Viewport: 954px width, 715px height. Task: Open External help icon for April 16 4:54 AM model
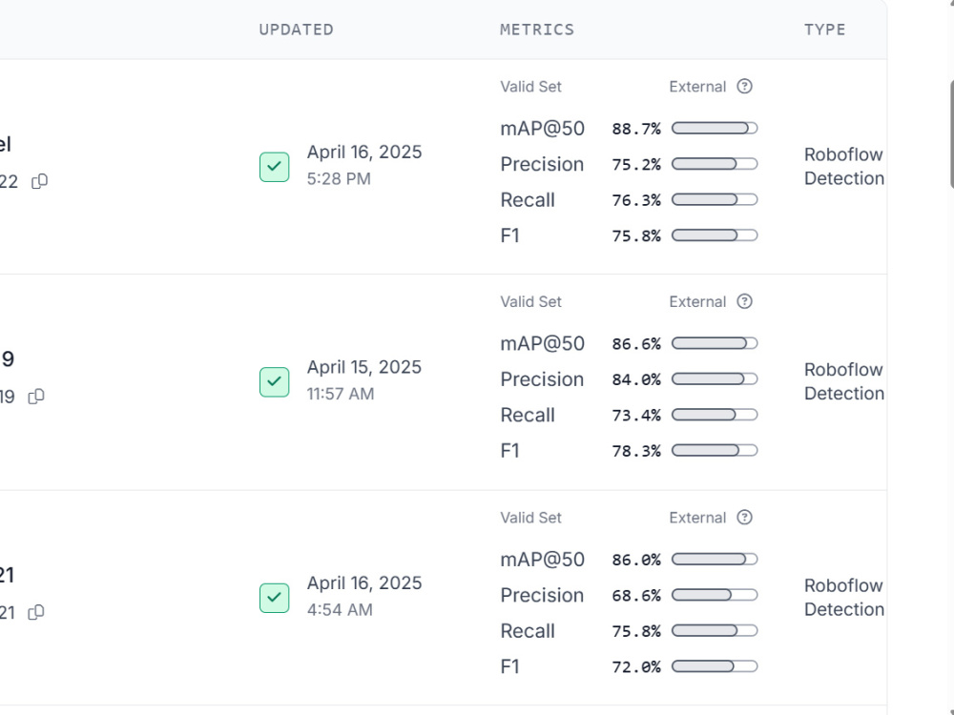pyautogui.click(x=745, y=518)
